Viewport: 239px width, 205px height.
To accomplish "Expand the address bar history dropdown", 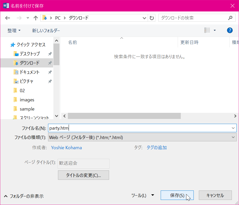I will coord(144,18).
